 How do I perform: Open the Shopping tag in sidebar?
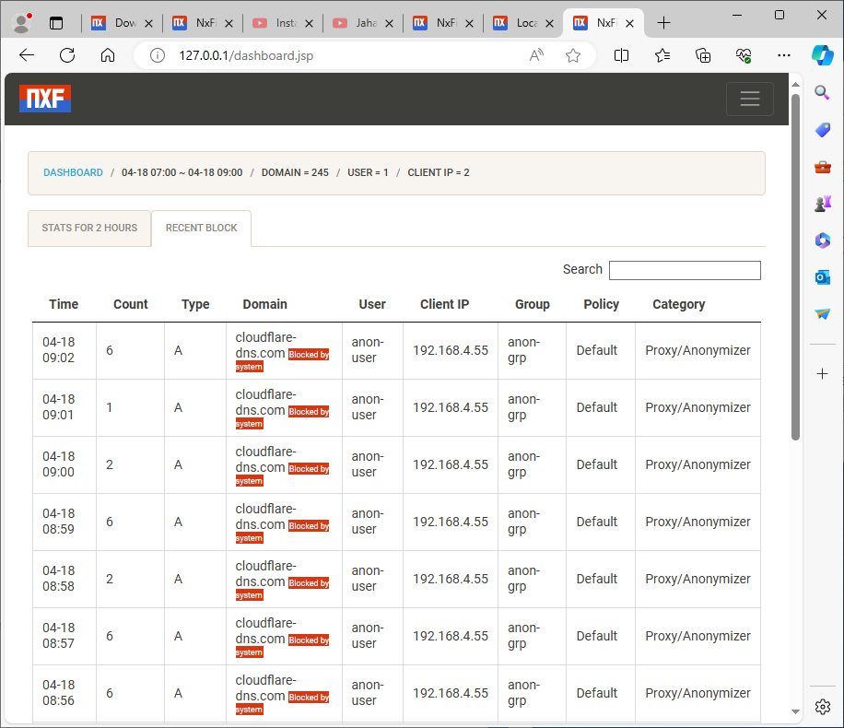823,130
